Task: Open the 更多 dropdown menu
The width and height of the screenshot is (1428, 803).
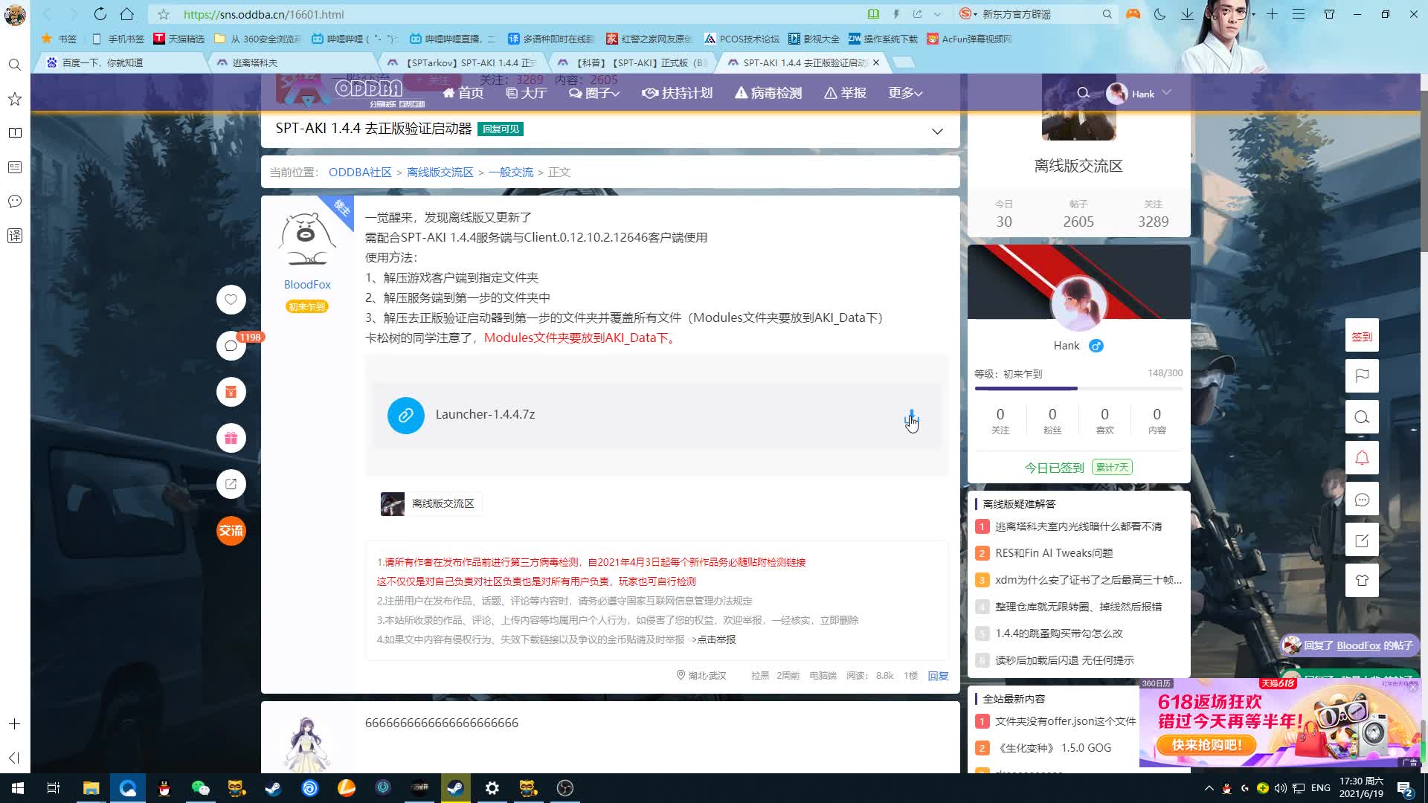Action: 905,93
